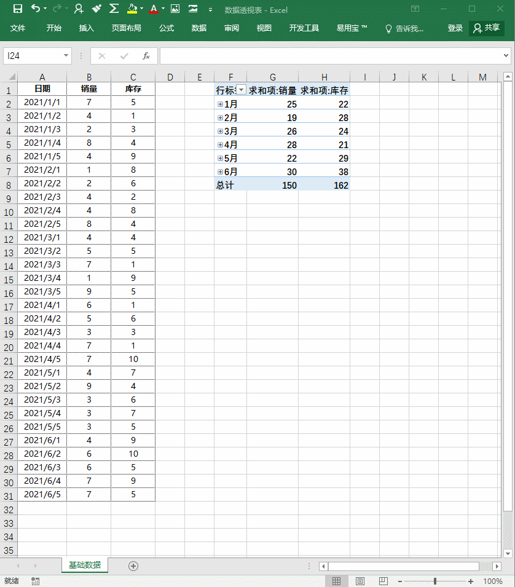The width and height of the screenshot is (515, 587).
Task: Open the undo history dropdown arrow
Action: (x=45, y=9)
